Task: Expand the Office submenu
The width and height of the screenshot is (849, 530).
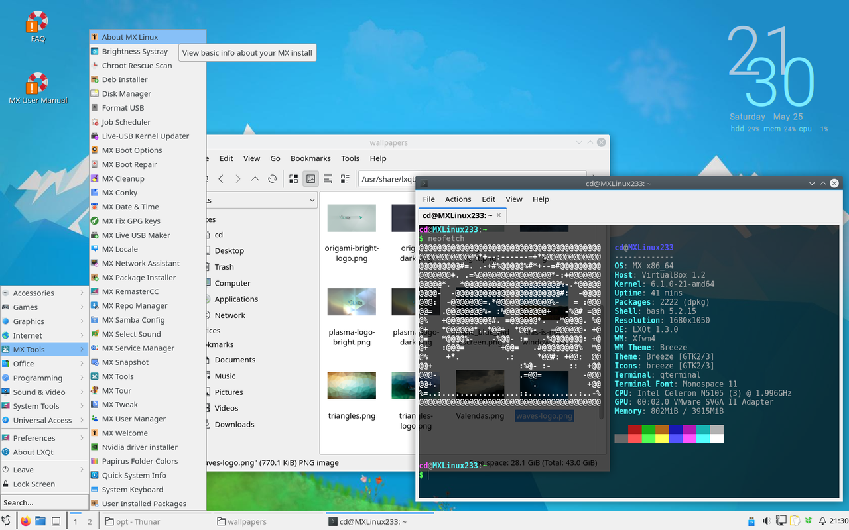Action: click(44, 364)
